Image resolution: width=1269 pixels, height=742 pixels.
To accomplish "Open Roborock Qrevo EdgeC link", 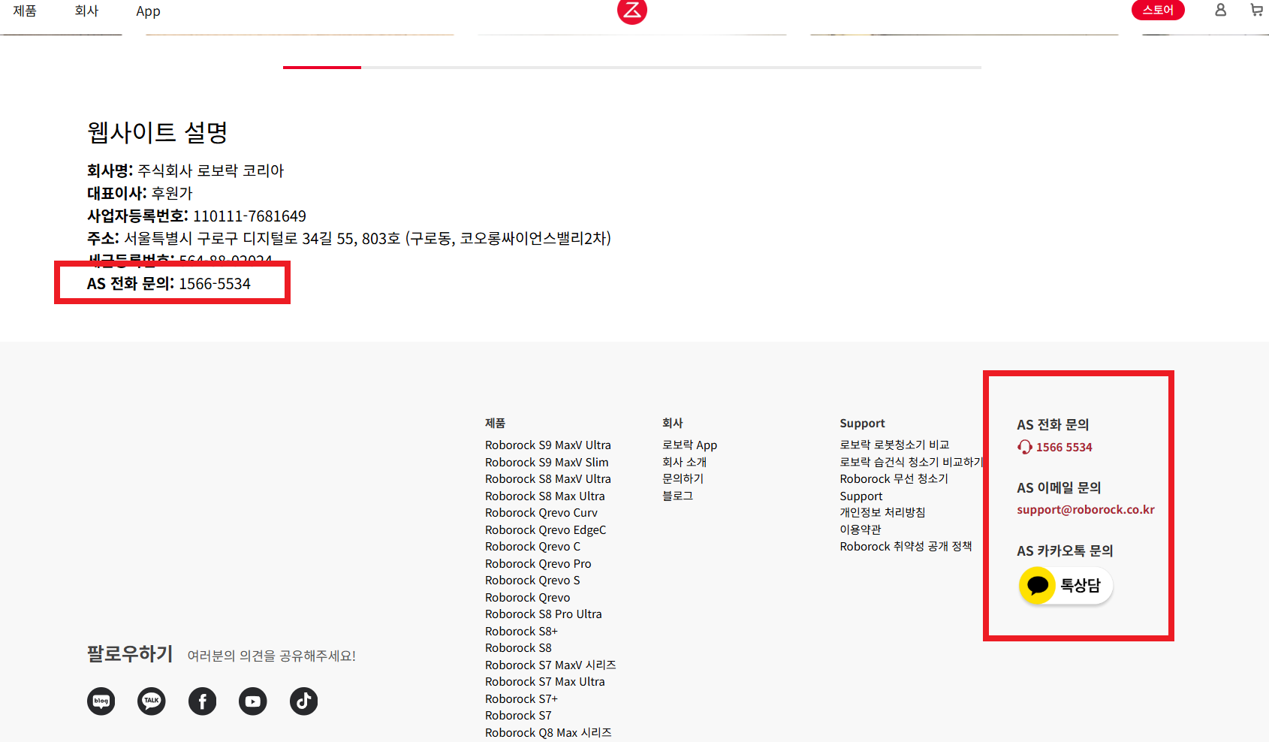I will [x=546, y=530].
